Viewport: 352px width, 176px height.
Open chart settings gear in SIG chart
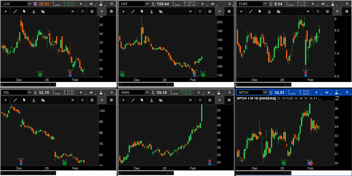[111, 100]
